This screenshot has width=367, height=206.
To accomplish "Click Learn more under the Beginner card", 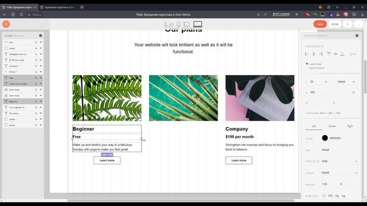I will [107, 160].
